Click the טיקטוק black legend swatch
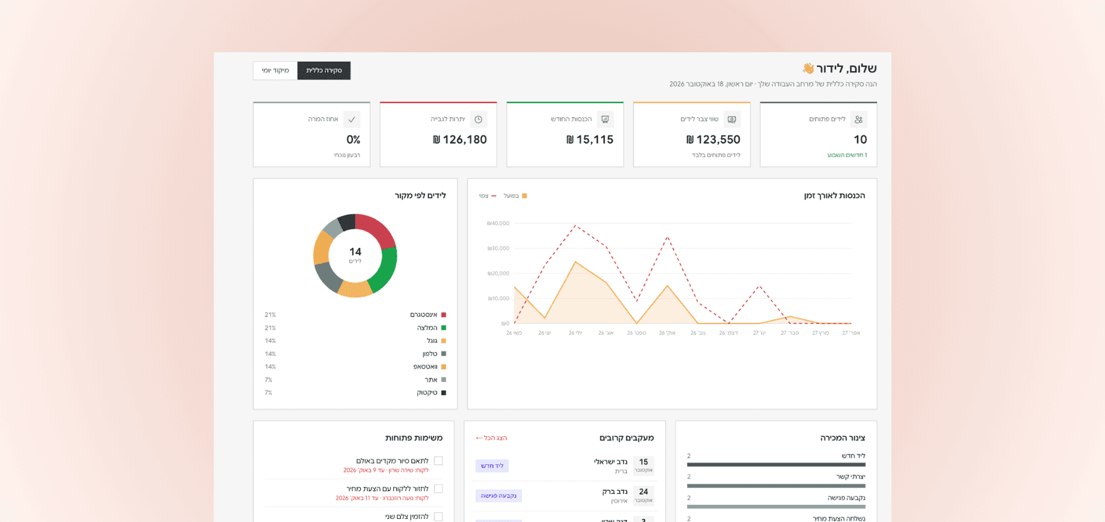This screenshot has width=1105, height=522. 444,393
